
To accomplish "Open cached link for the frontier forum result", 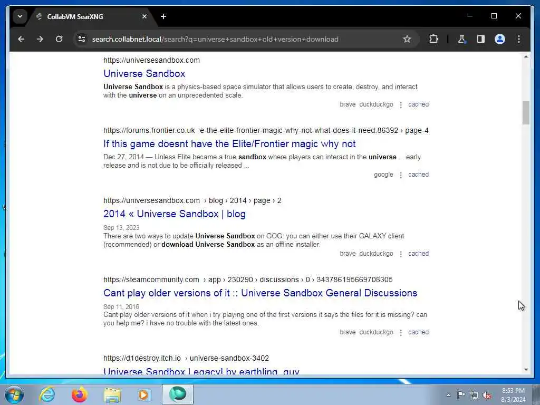I will pyautogui.click(x=418, y=175).
